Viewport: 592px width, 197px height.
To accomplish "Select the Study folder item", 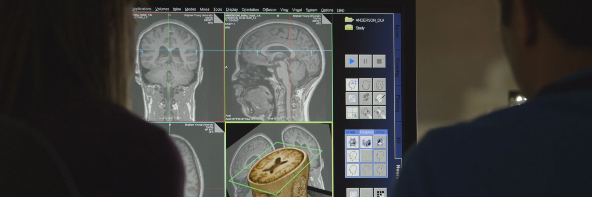I will (355, 28).
